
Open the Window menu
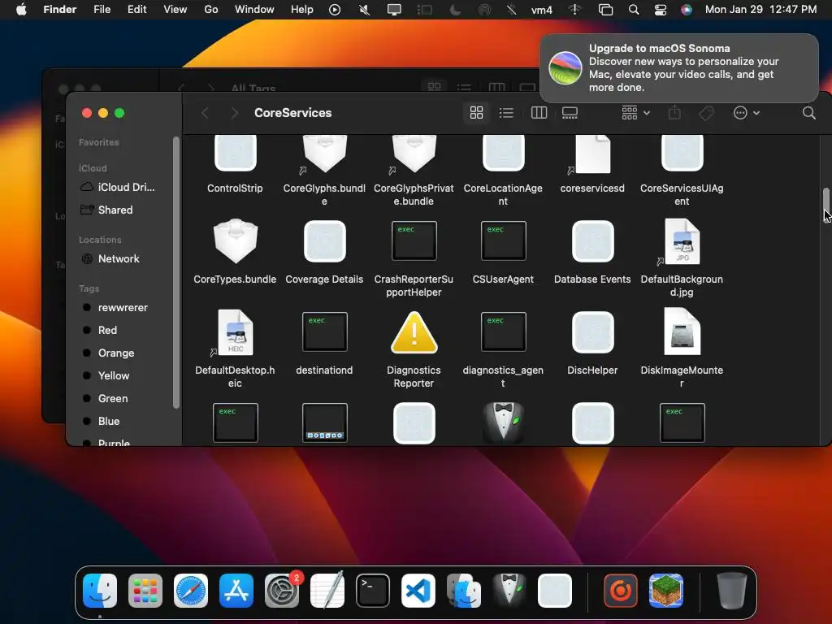pos(254,10)
